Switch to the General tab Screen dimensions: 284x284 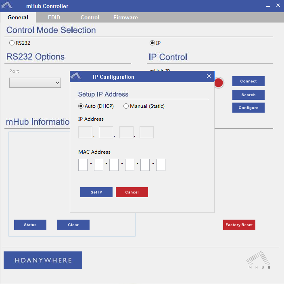click(18, 17)
